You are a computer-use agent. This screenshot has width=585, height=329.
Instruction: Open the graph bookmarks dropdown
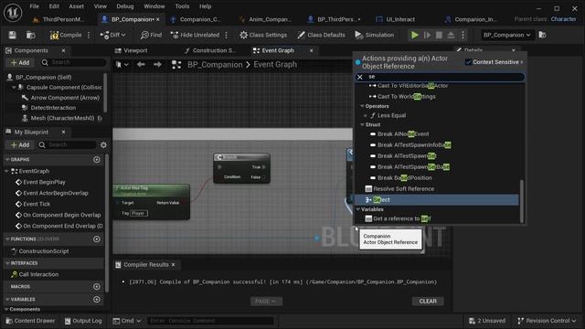(122, 65)
